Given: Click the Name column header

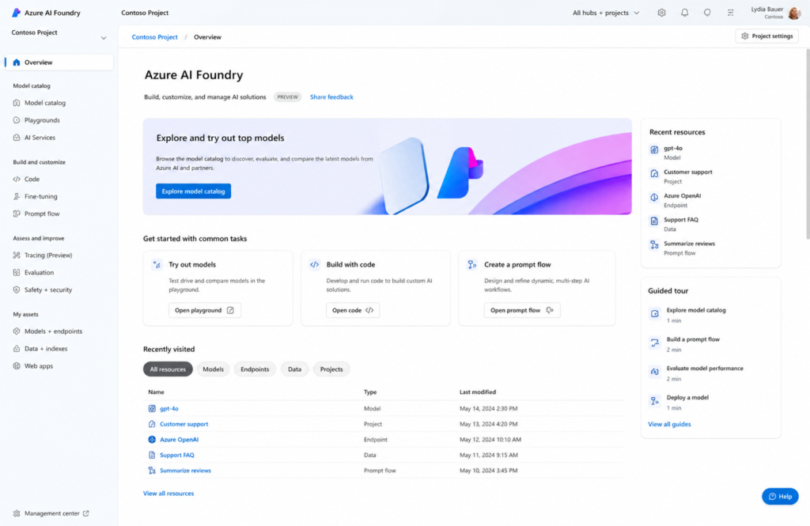Looking at the screenshot, I should coord(156,392).
